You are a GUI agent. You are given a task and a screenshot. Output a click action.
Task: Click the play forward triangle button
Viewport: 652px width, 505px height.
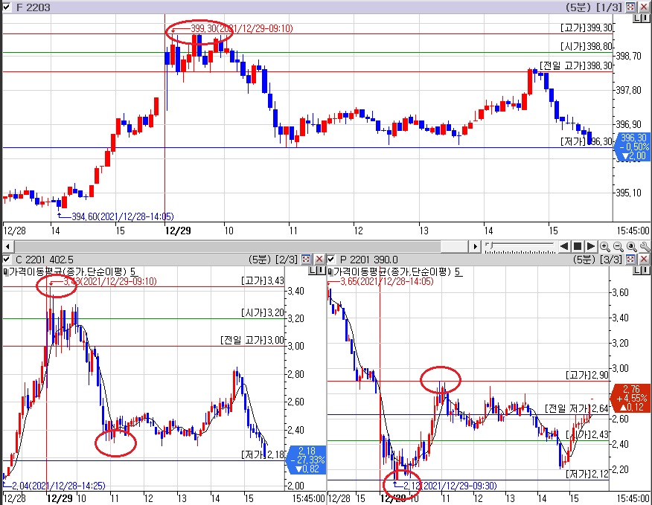tap(590, 246)
